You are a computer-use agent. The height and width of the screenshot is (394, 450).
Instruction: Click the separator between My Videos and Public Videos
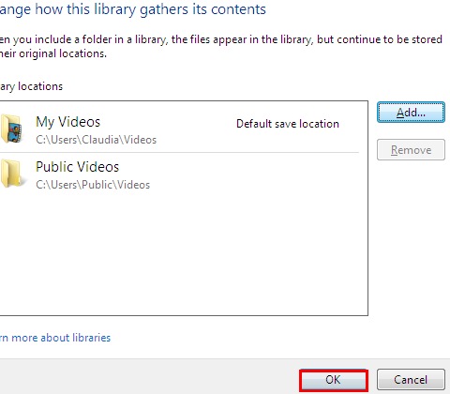[179, 152]
